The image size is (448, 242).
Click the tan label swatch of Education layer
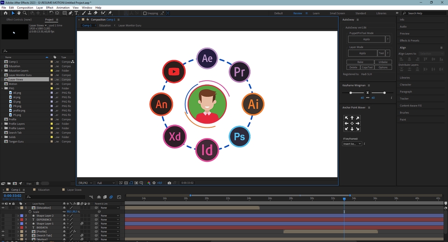22,208
